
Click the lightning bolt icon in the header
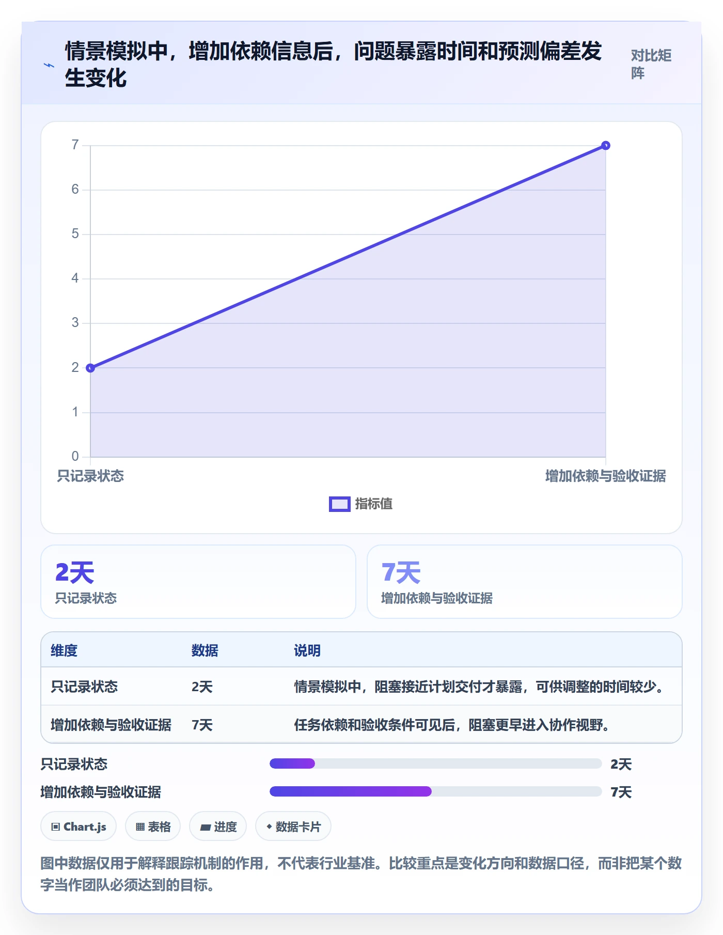(49, 65)
